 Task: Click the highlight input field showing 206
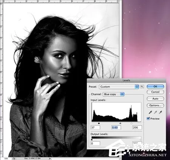point(137,128)
